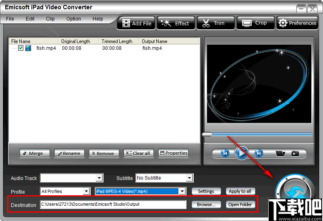
Task: Click the Clear all button
Action: point(139,153)
